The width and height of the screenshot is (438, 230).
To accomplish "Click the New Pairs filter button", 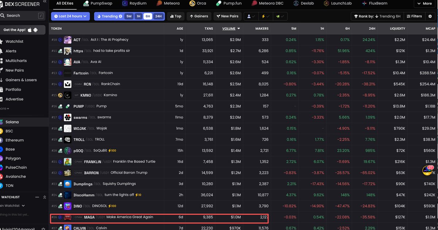I will (227, 16).
